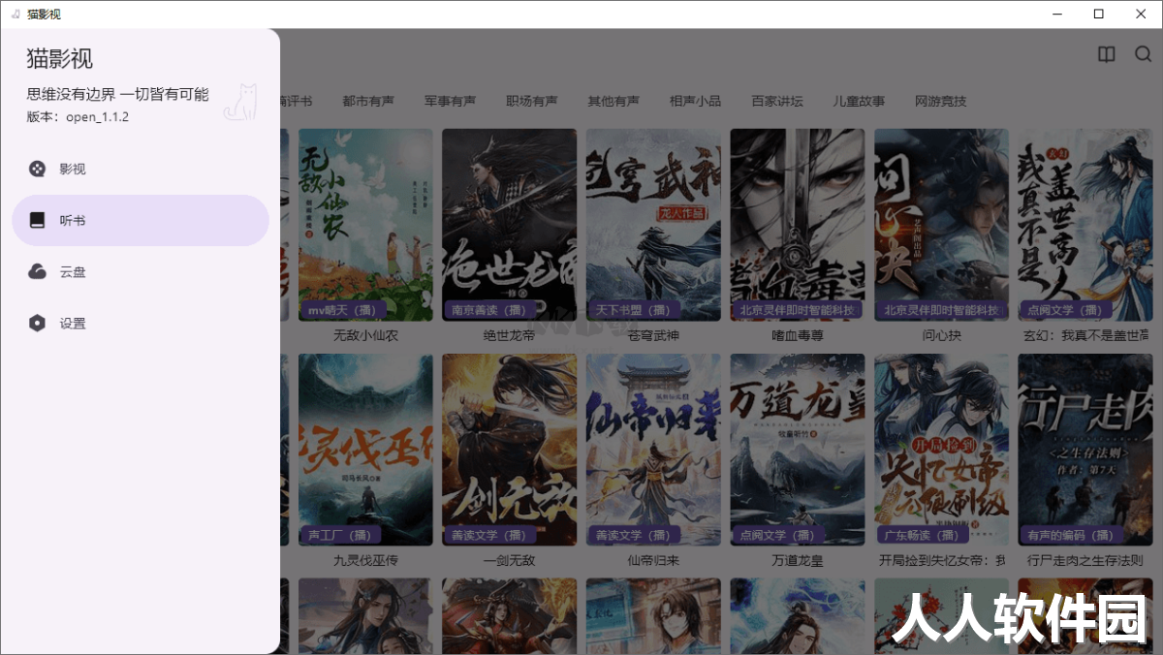Click the 有声的编码（播） narrator tag
This screenshot has width=1163, height=655.
[x=1071, y=535]
